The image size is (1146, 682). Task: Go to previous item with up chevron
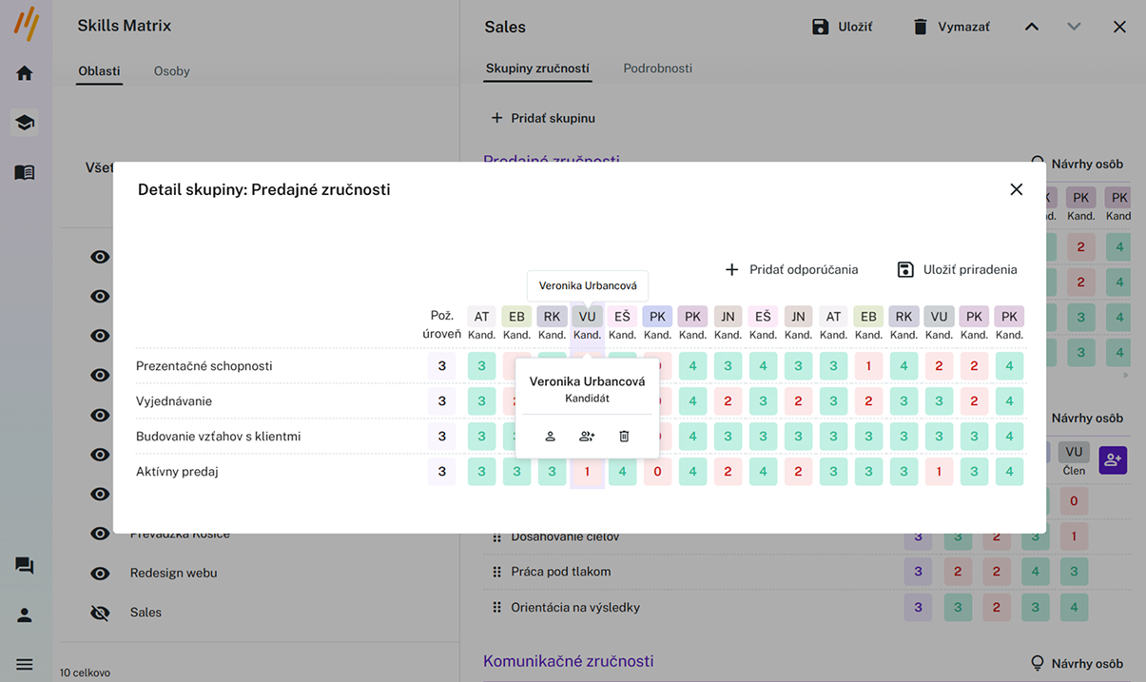click(1032, 27)
